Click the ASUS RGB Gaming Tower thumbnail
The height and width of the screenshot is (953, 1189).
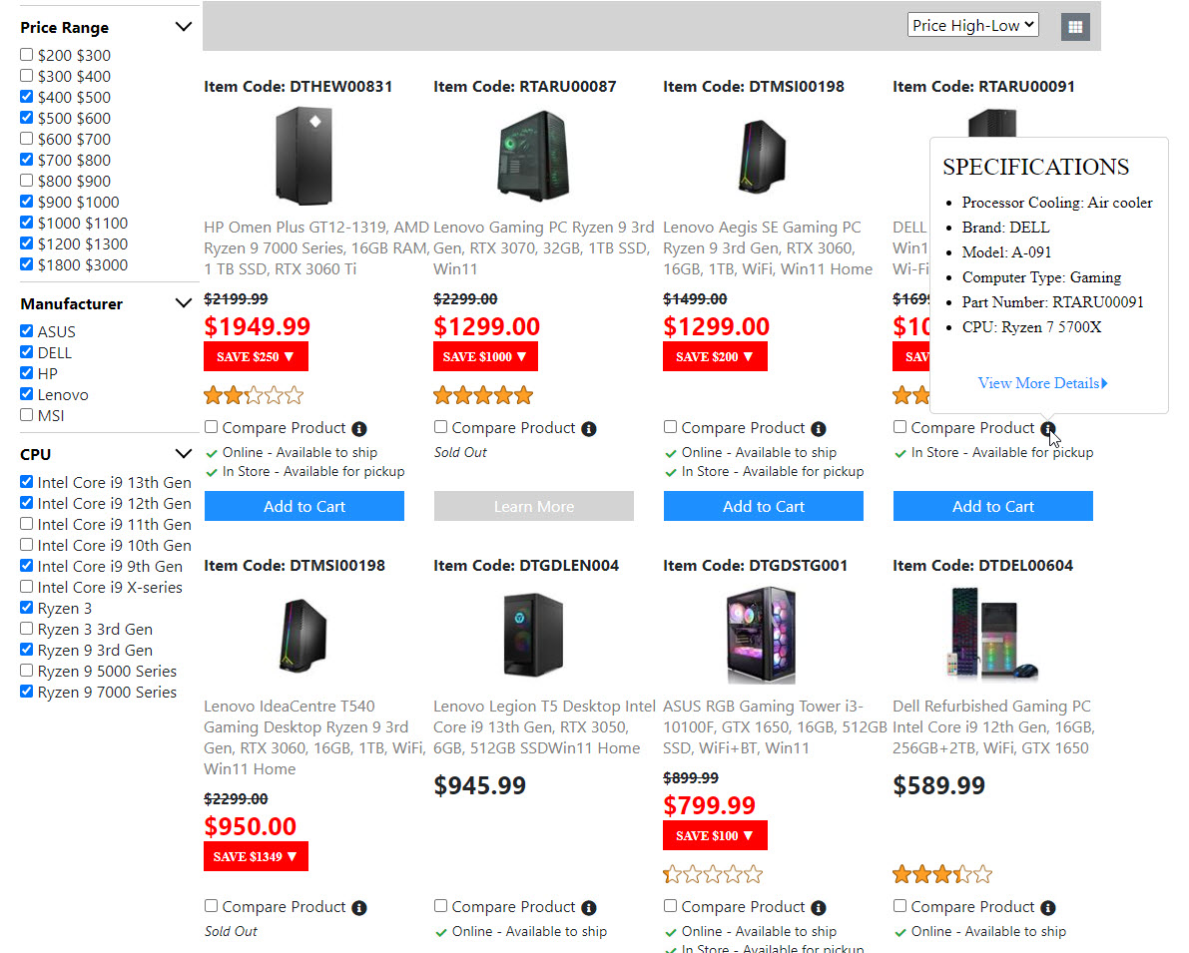(x=763, y=634)
